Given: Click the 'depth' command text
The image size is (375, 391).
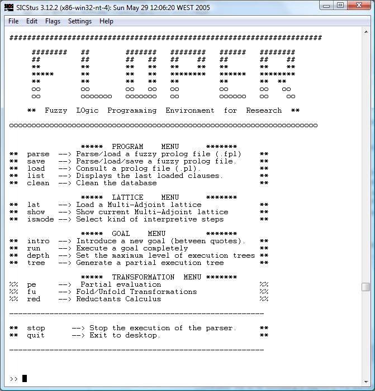Looking at the screenshot, I should pos(38,255).
